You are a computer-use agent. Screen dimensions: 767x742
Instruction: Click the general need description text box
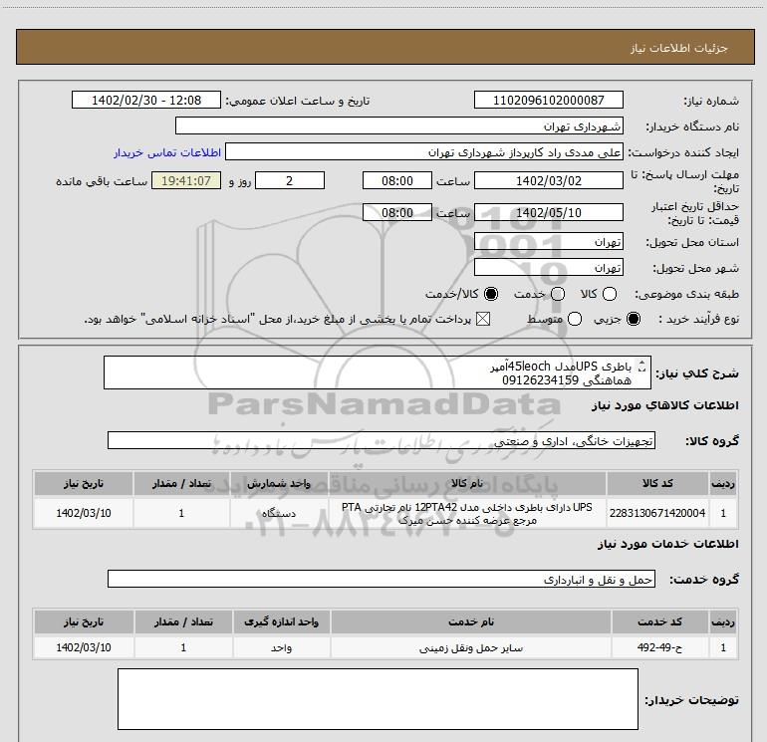click(378, 372)
